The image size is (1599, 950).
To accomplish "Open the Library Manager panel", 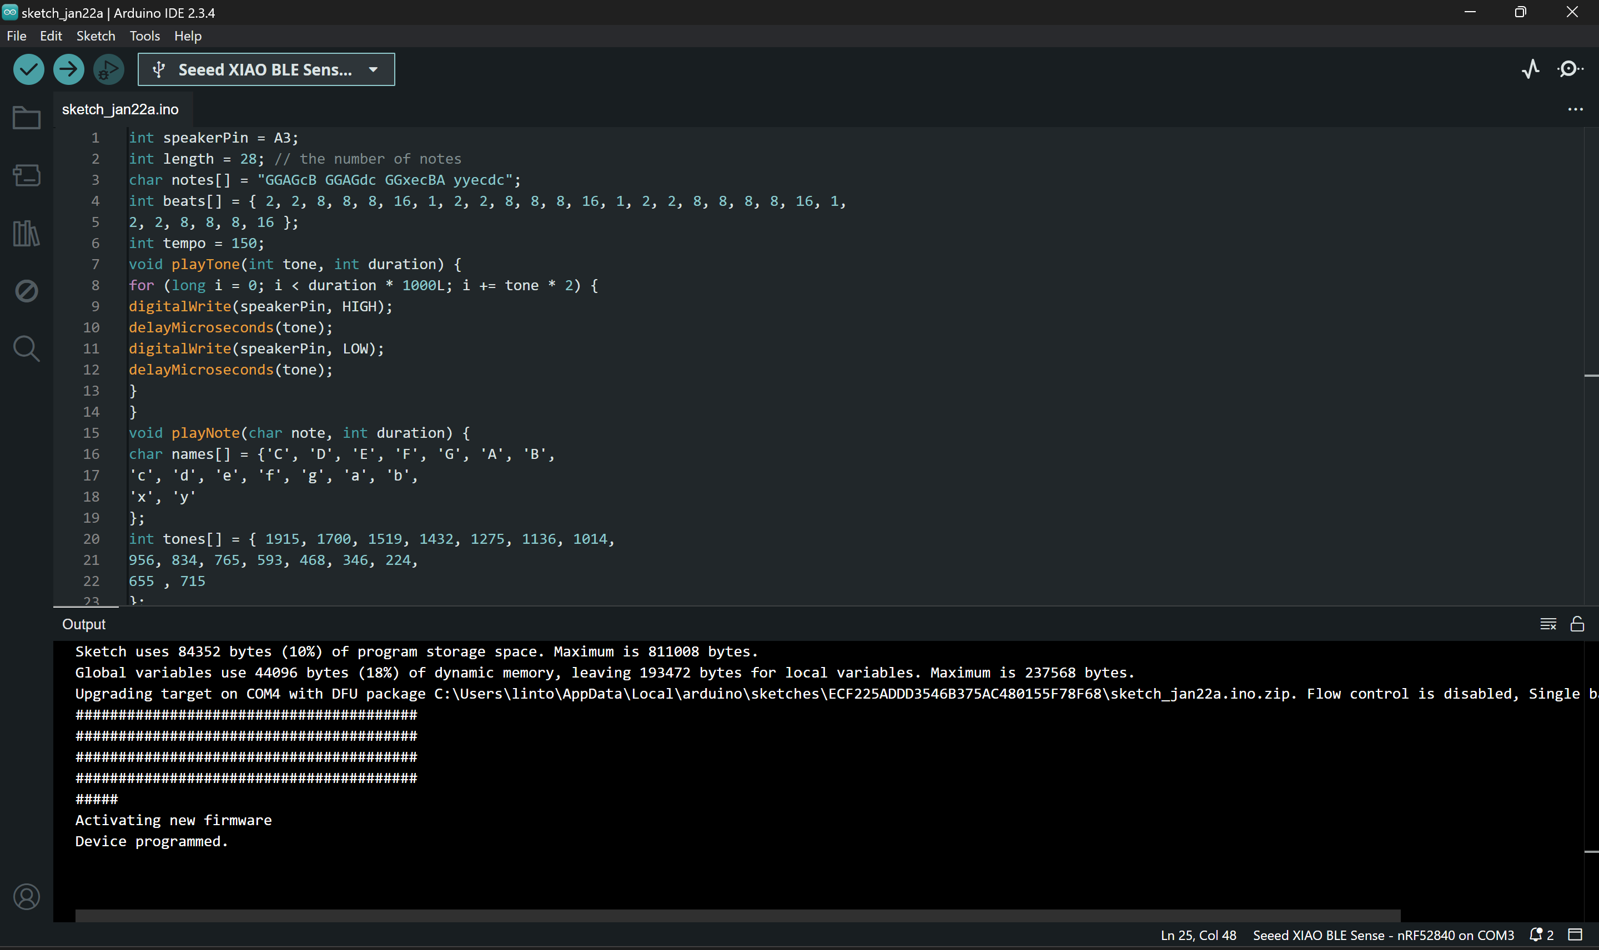I will click(26, 233).
